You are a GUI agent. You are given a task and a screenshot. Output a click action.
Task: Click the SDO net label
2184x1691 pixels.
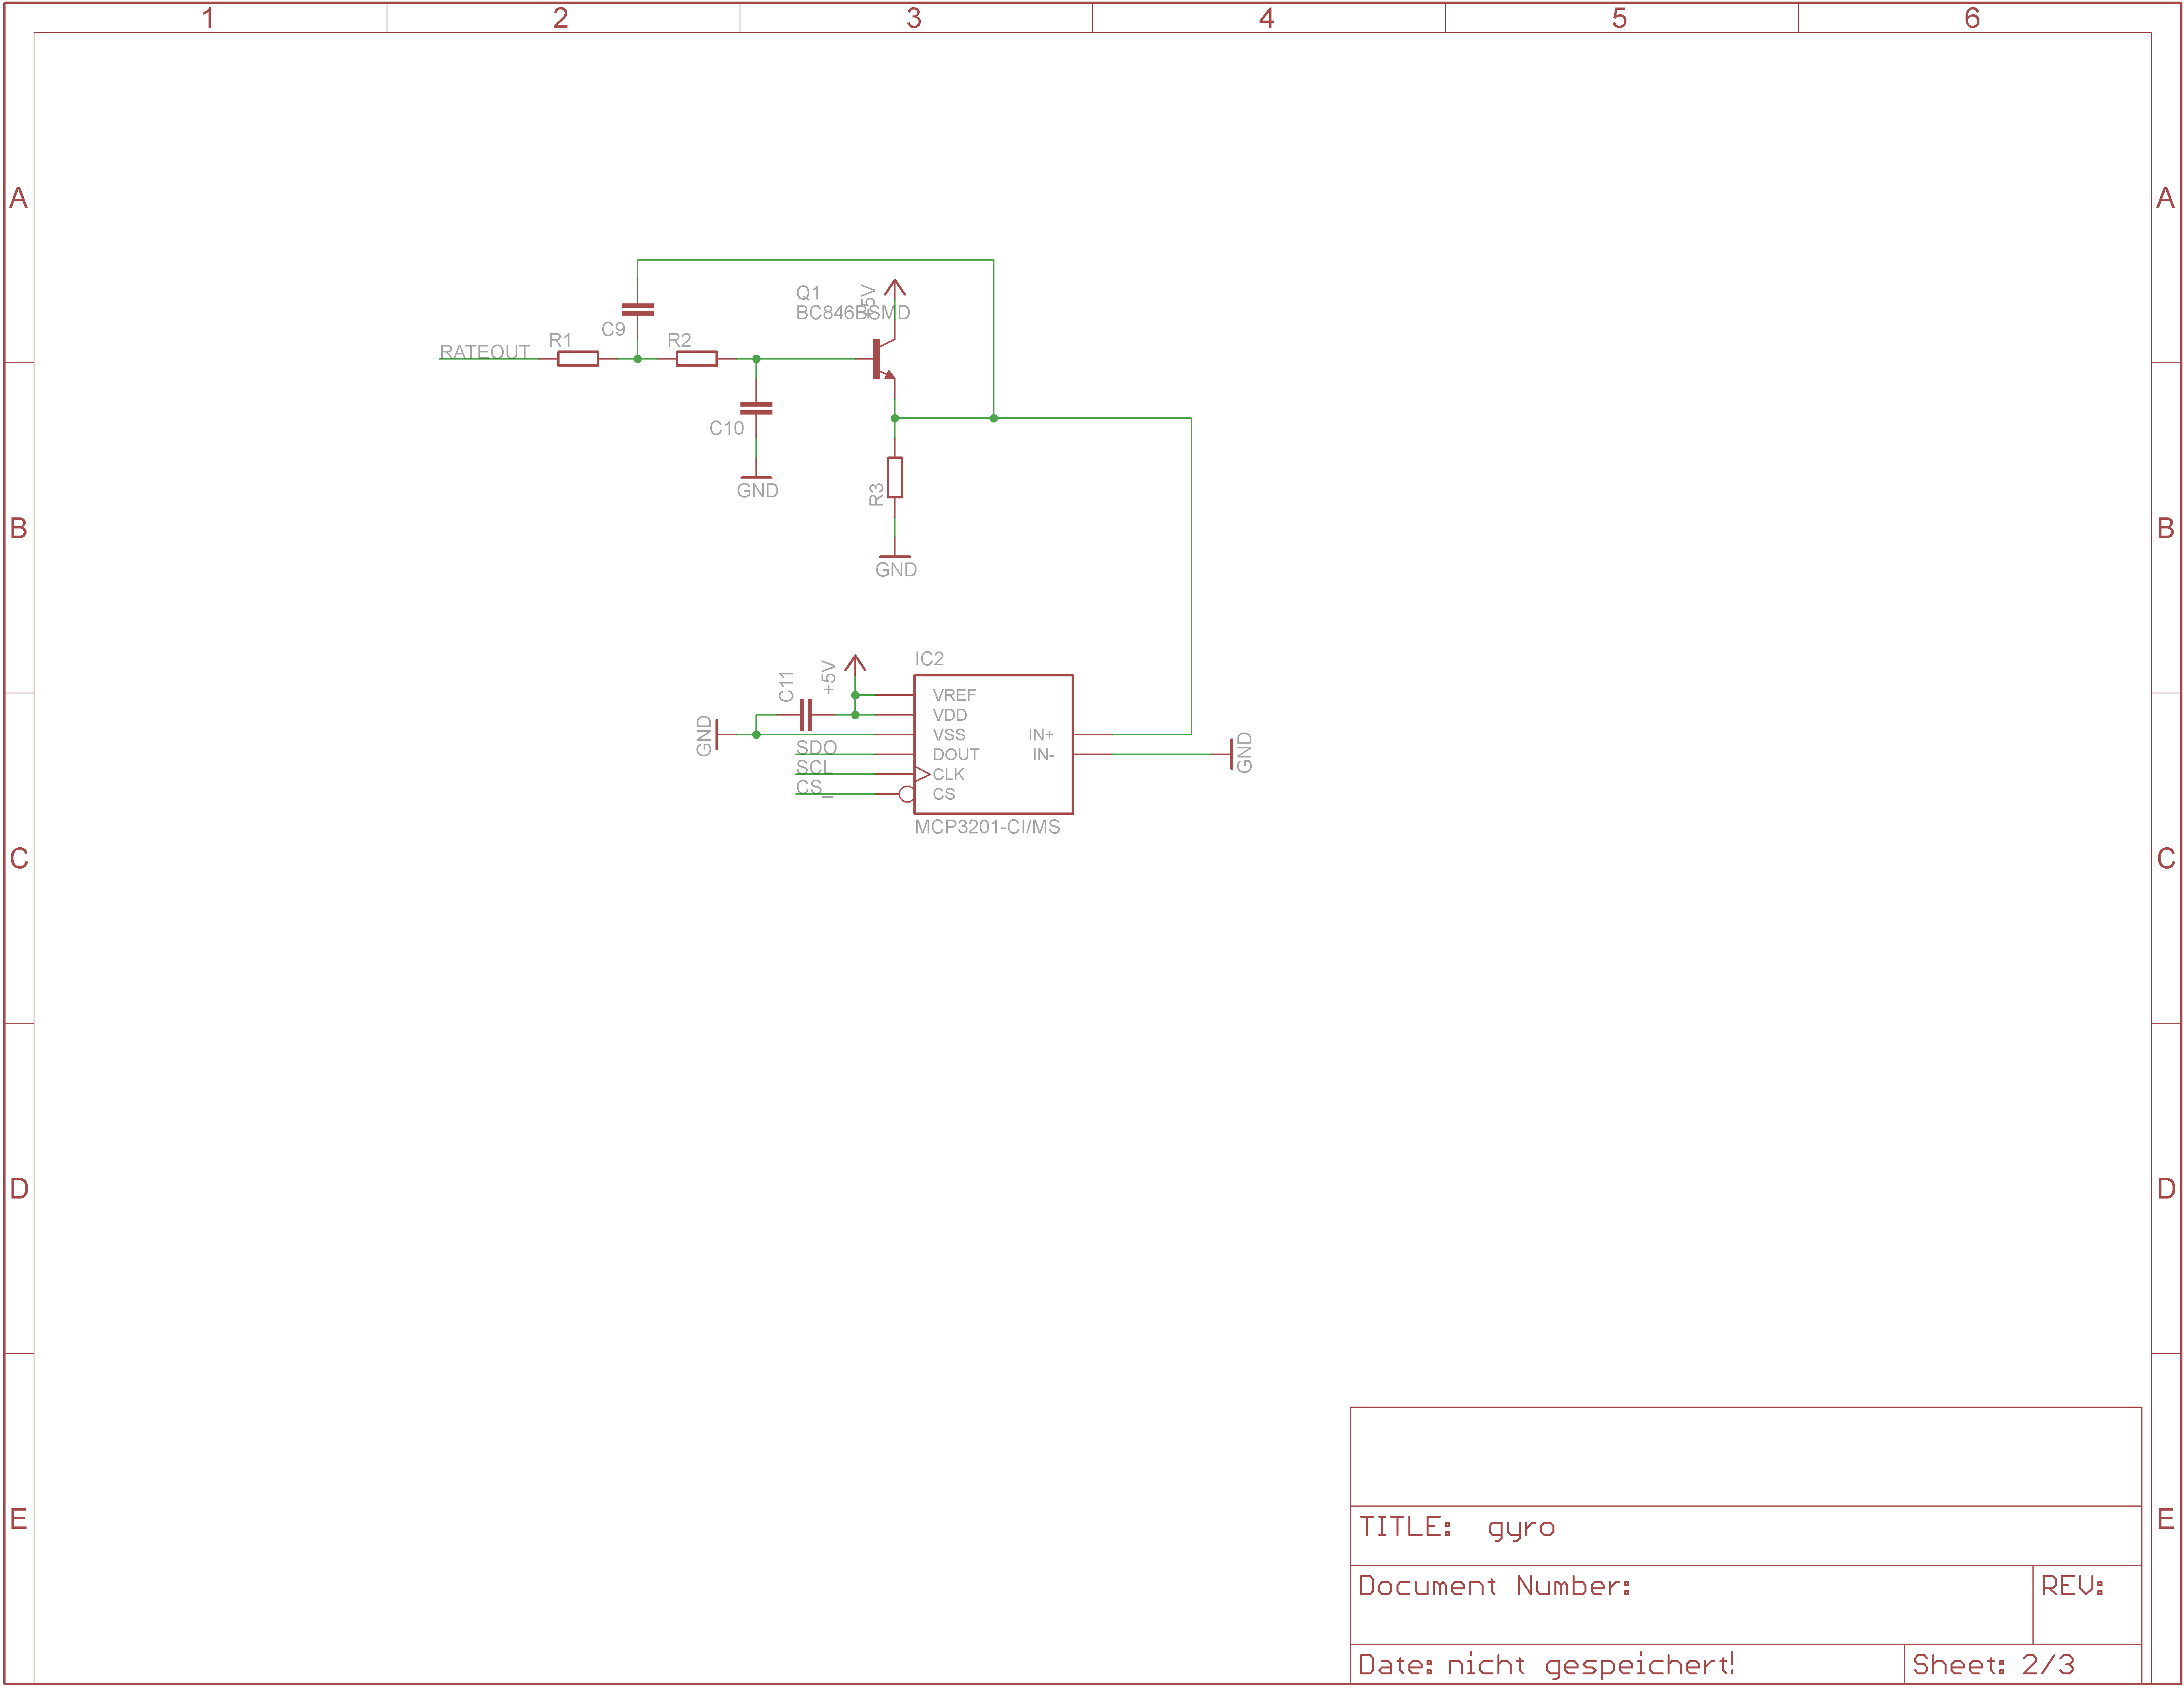816,748
